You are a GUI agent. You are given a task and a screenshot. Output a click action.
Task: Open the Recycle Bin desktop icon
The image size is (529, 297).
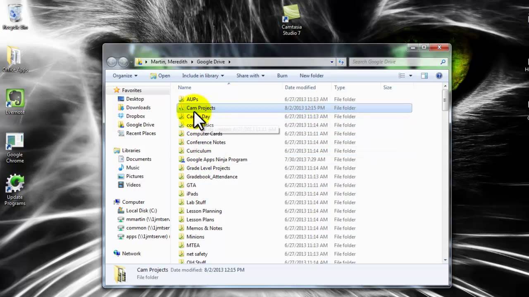(15, 16)
